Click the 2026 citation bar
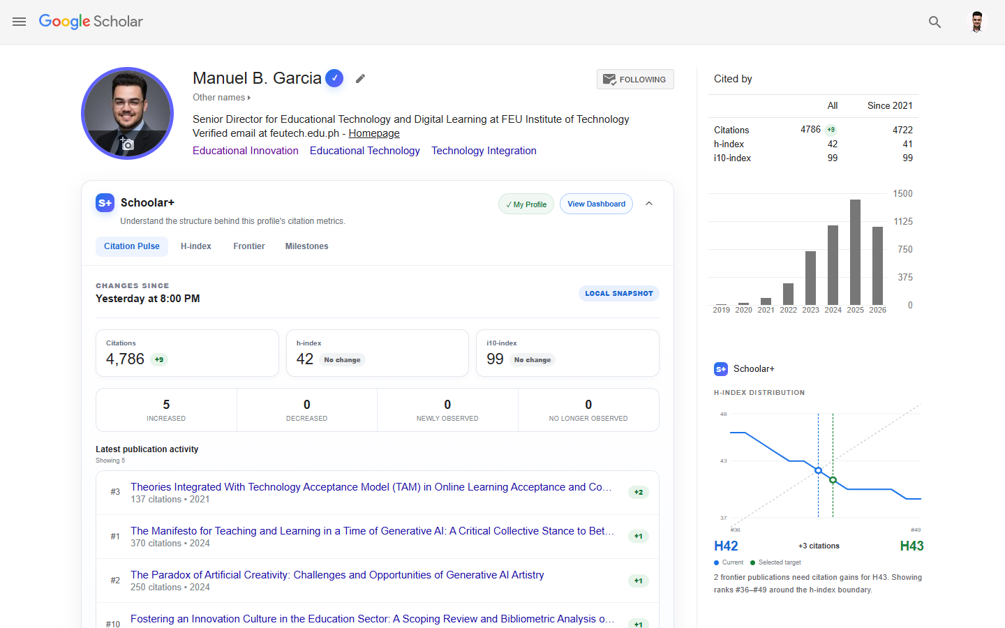The width and height of the screenshot is (1005, 628). pyautogui.click(x=877, y=266)
